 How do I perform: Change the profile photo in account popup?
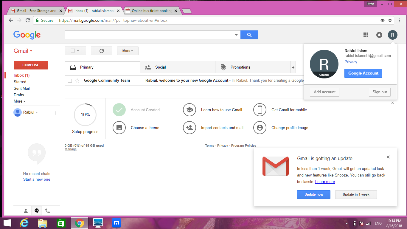pos(324,75)
